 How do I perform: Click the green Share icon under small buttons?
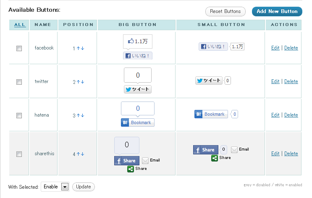[x=215, y=158]
